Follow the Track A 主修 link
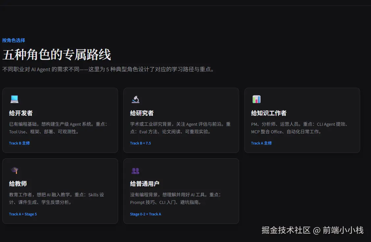Image resolution: width=371 pixels, height=242 pixels. coord(261,143)
